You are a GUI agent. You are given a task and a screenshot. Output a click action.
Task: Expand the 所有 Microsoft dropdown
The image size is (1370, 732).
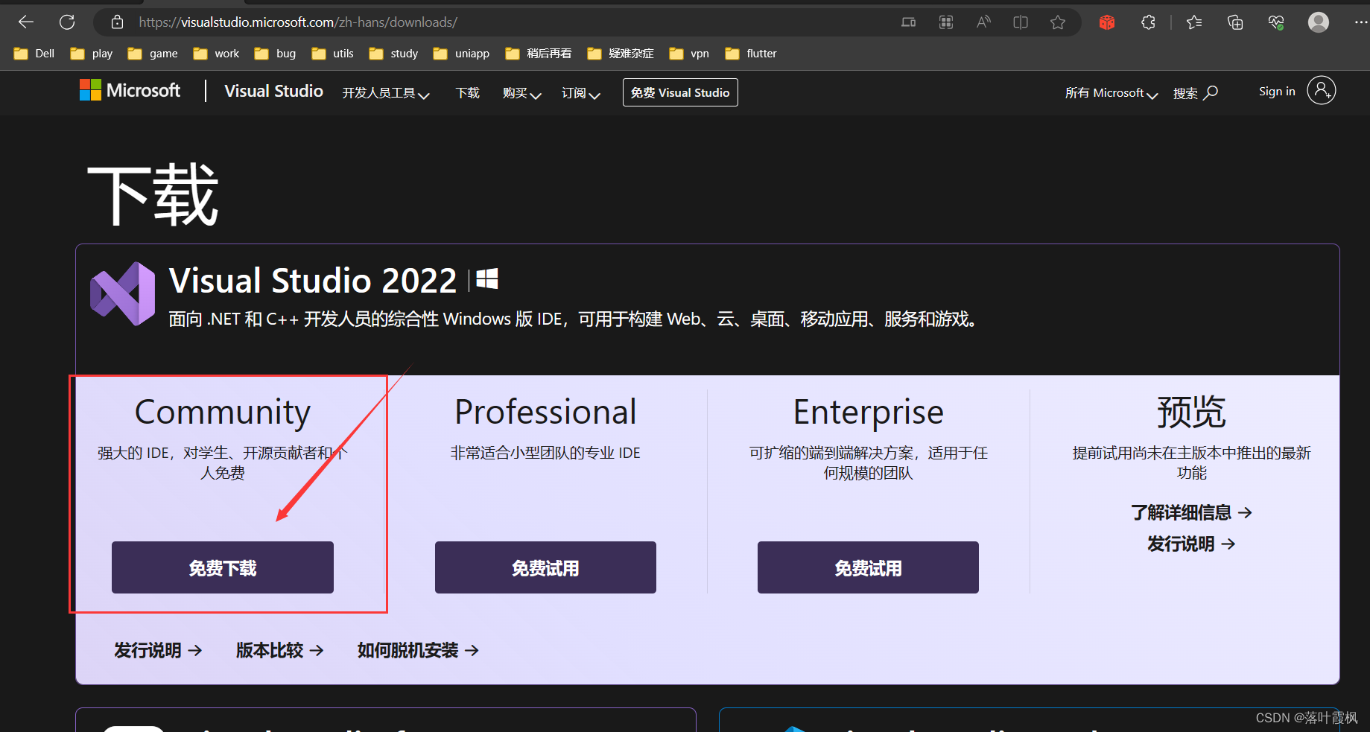(1111, 93)
